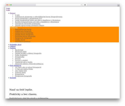
Task: Open Kompozícia article link
Action: [19, 74]
